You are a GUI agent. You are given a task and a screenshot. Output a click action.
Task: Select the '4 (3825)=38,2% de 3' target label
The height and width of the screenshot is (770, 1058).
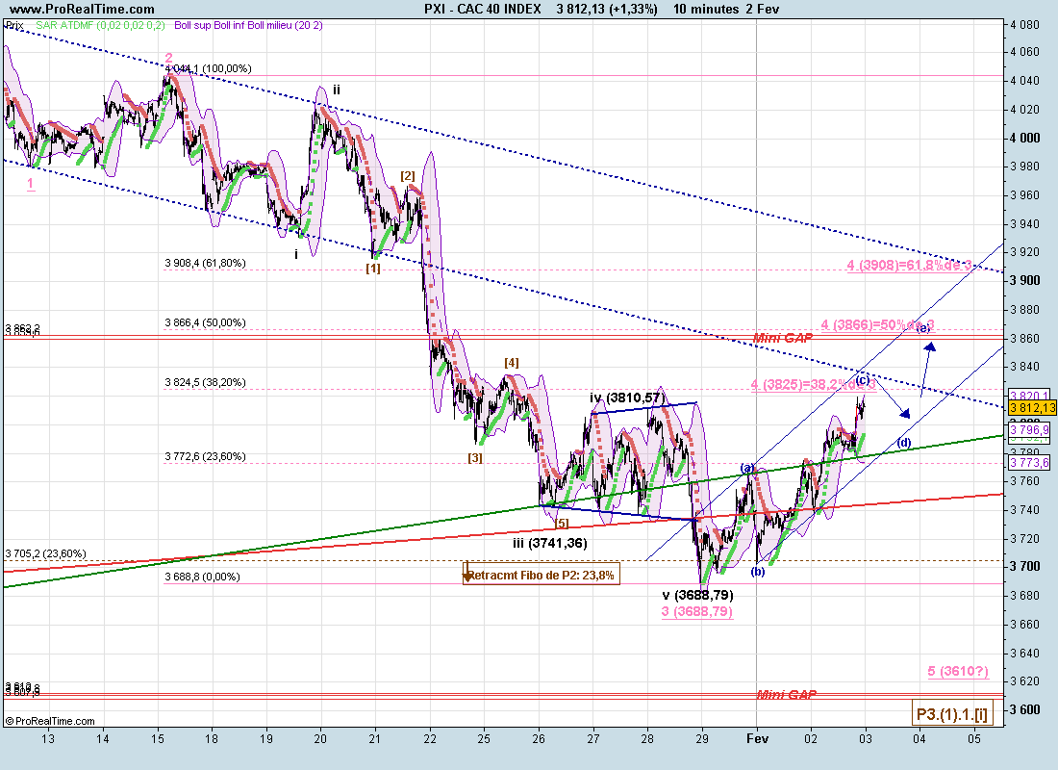(814, 384)
